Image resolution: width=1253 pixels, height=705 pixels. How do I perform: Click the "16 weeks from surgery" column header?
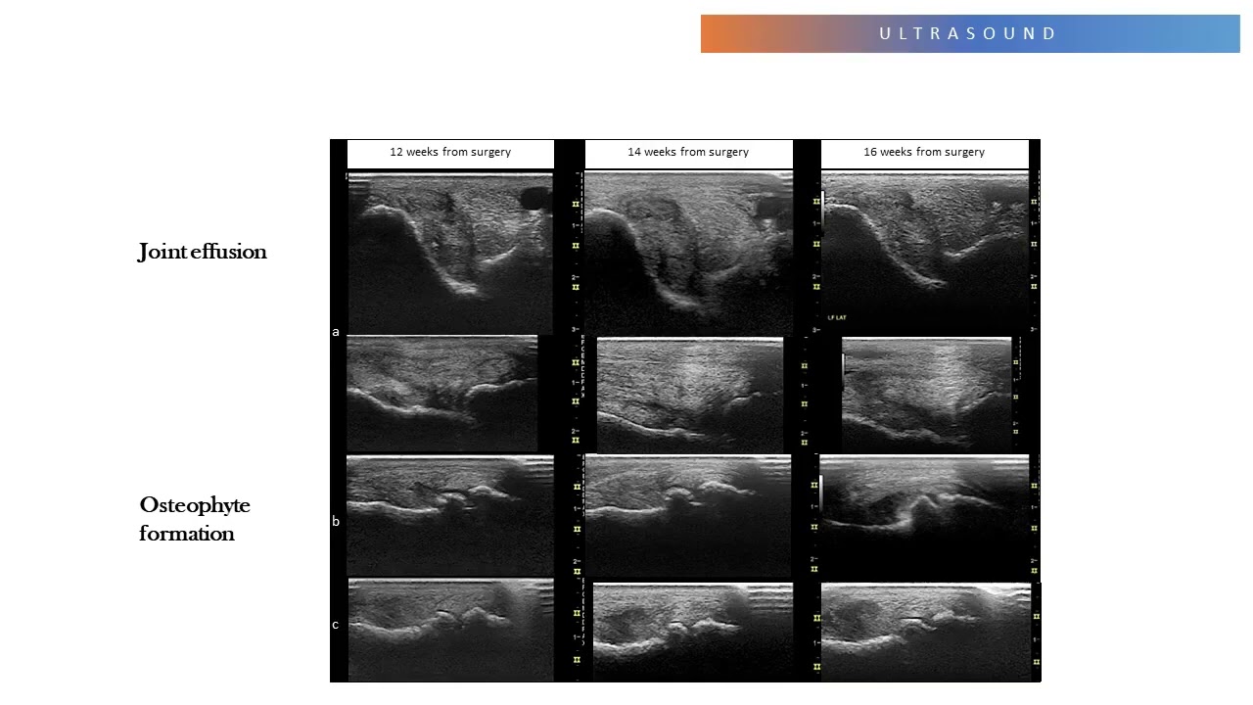924,153
